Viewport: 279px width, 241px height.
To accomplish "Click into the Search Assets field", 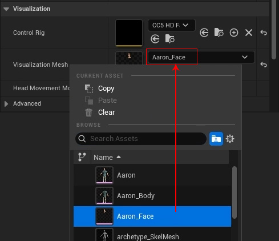I will click(x=141, y=139).
